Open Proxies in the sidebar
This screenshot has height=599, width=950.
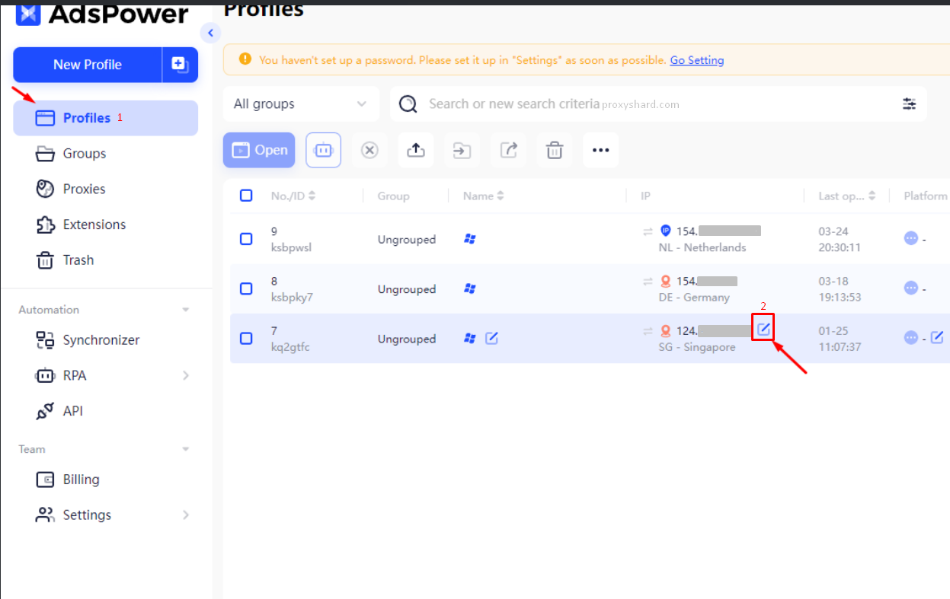pyautogui.click(x=84, y=189)
